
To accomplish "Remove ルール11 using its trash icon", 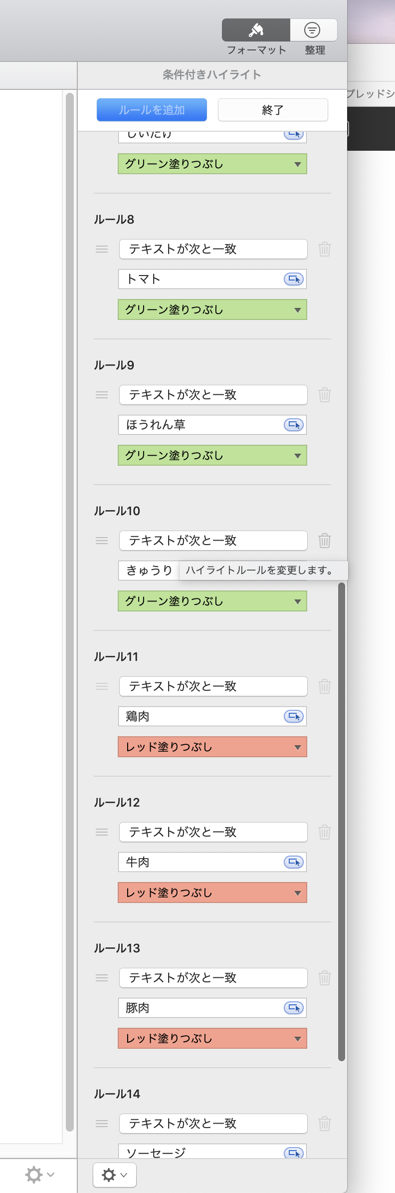I will pos(325,686).
